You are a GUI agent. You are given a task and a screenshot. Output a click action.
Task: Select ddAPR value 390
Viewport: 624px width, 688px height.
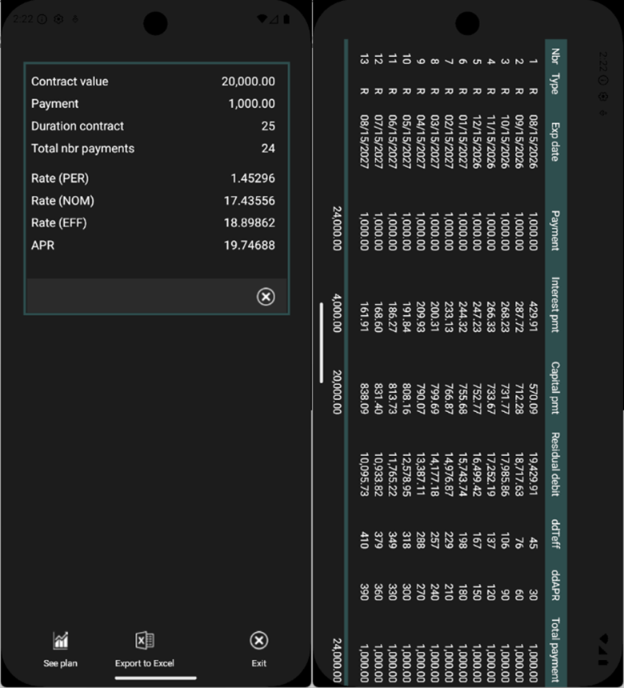[364, 592]
